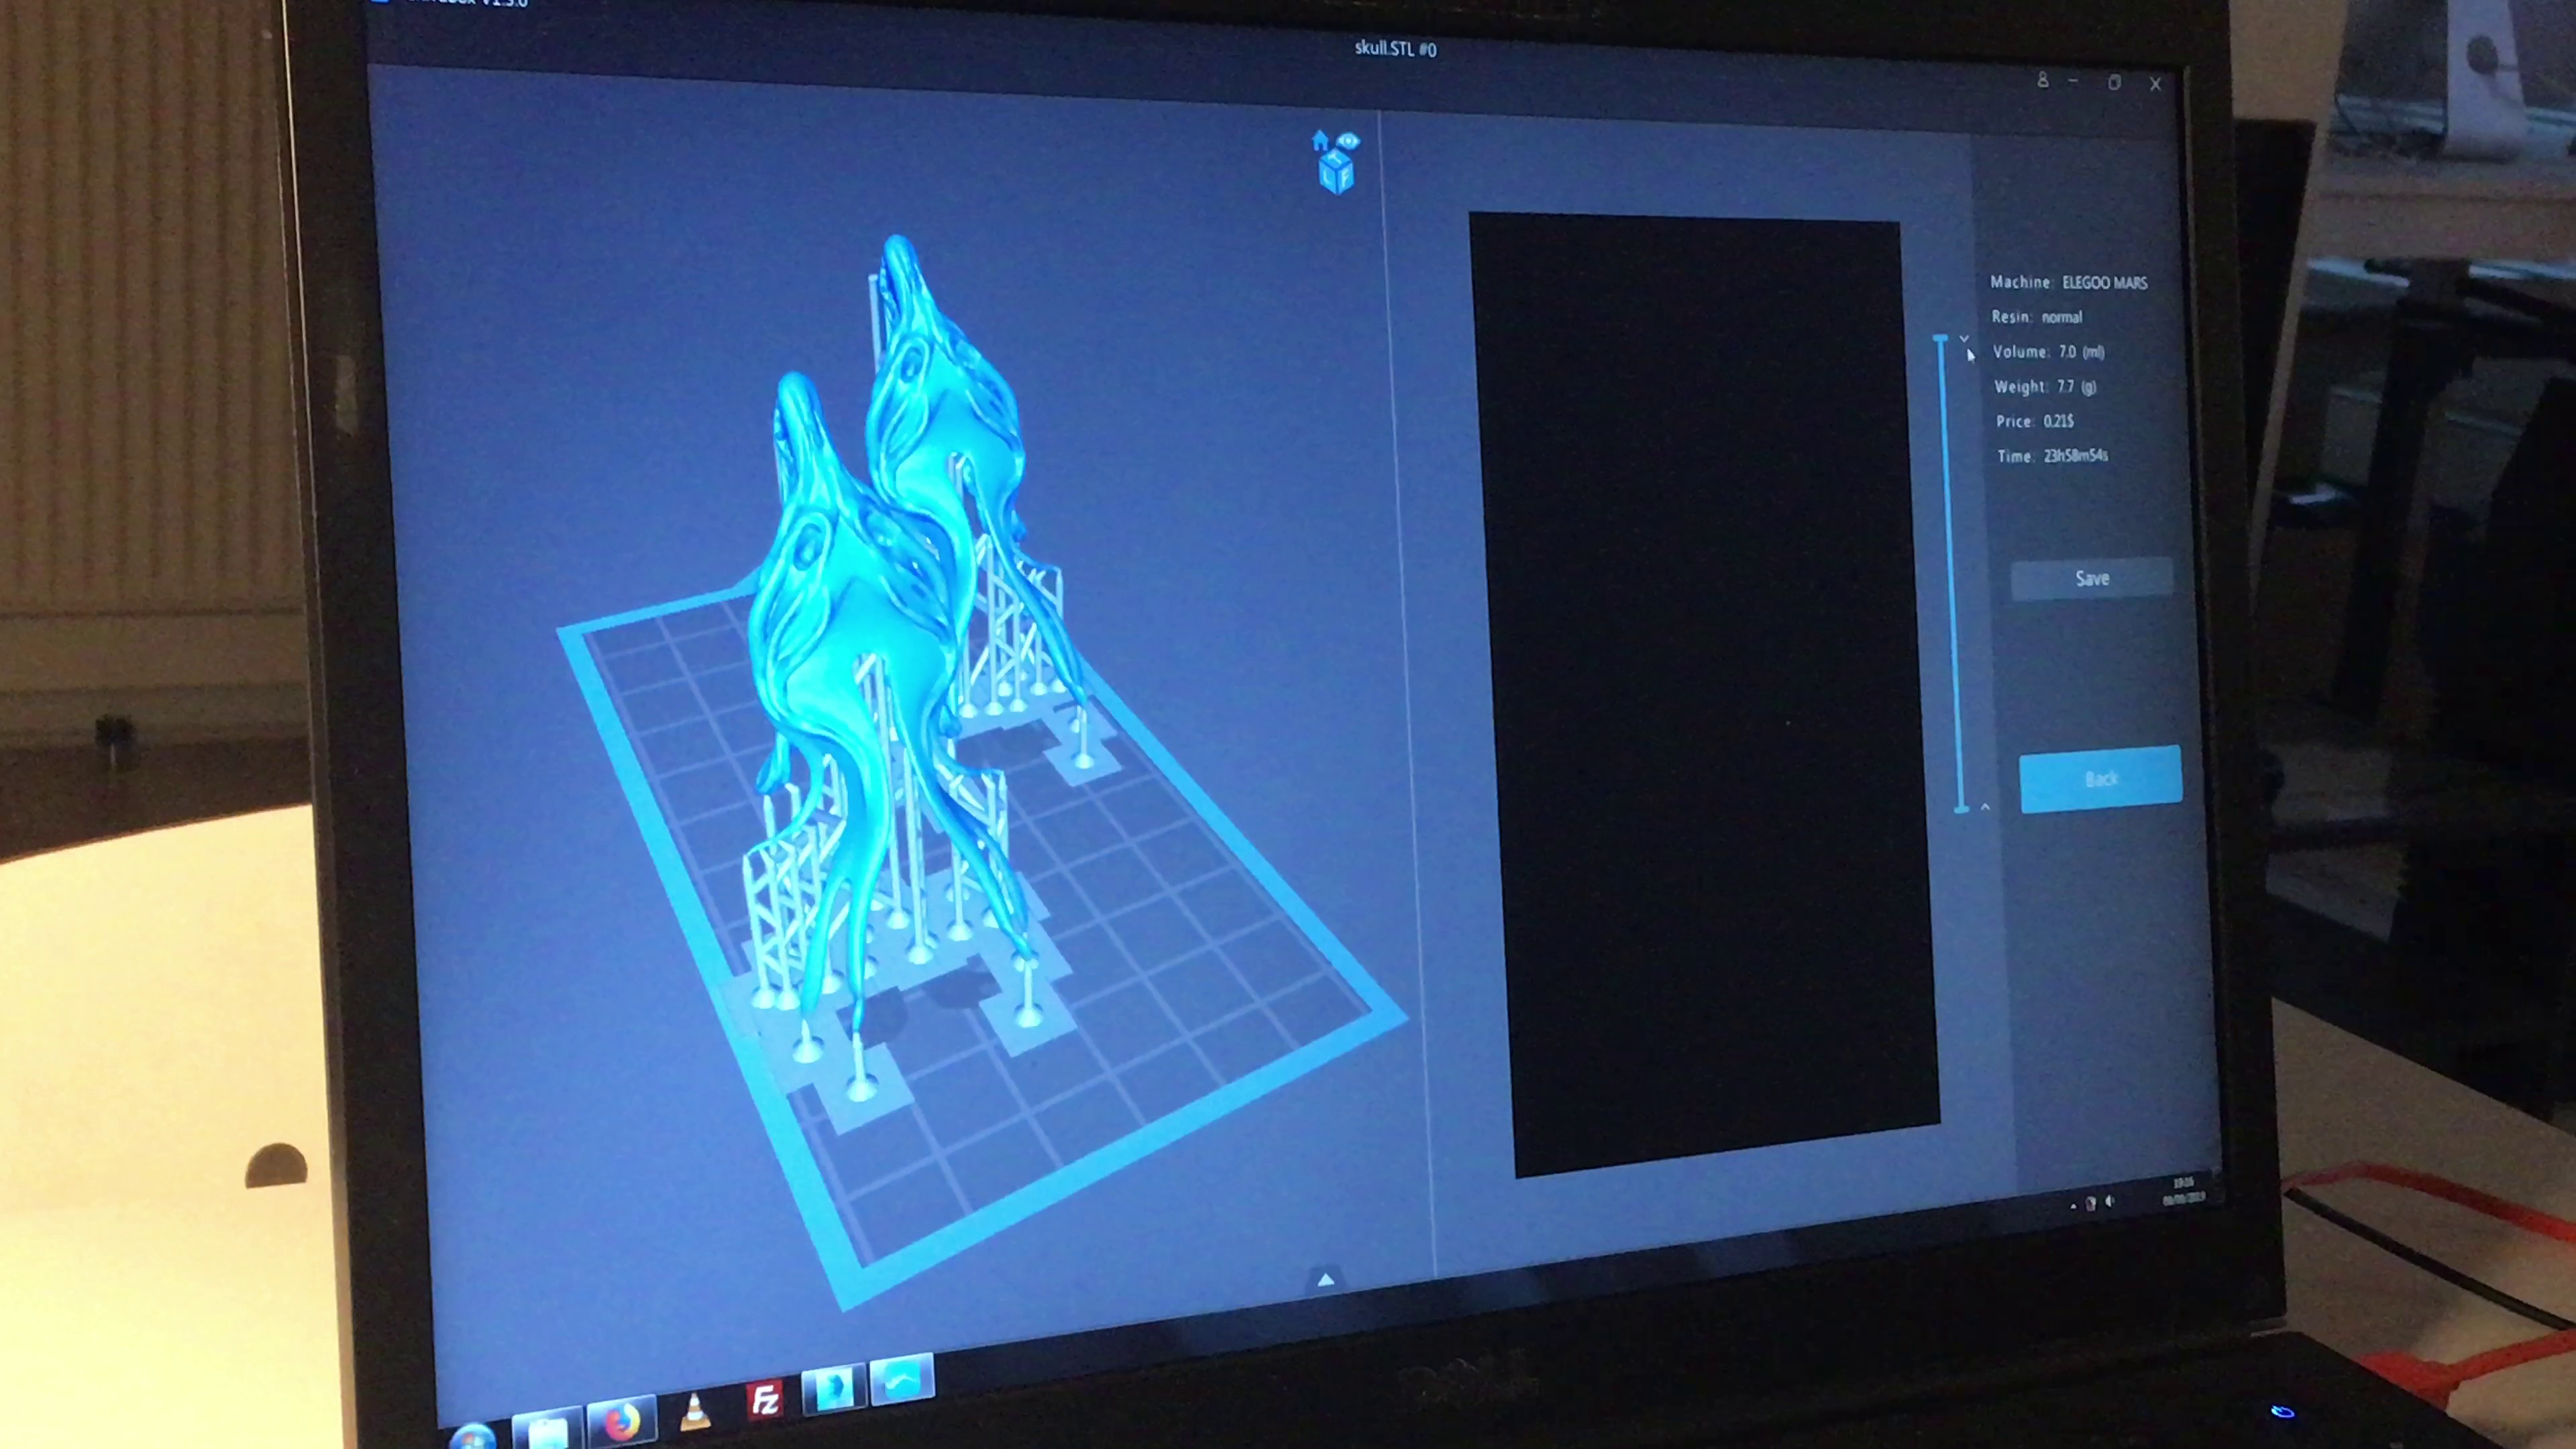The width and height of the screenshot is (2576, 1449).
Task: Step down one layer with top chevron
Action: tap(1964, 339)
